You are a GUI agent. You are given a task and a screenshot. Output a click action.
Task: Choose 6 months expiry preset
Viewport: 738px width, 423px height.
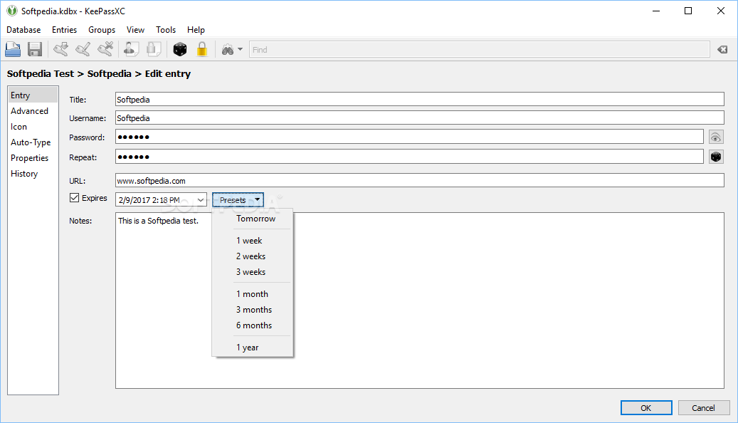click(x=253, y=325)
